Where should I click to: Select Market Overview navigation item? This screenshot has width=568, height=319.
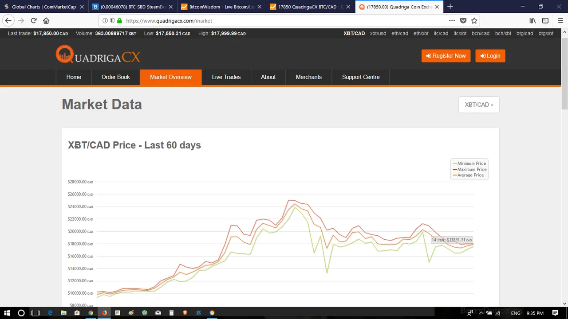click(x=171, y=77)
